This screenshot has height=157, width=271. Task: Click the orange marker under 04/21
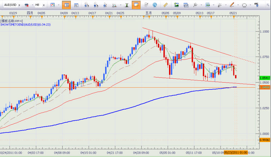point(109,17)
